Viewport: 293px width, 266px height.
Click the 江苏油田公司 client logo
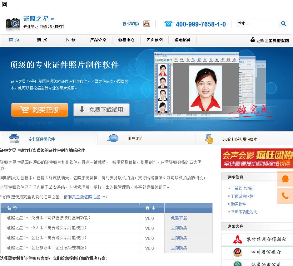tap(257, 263)
